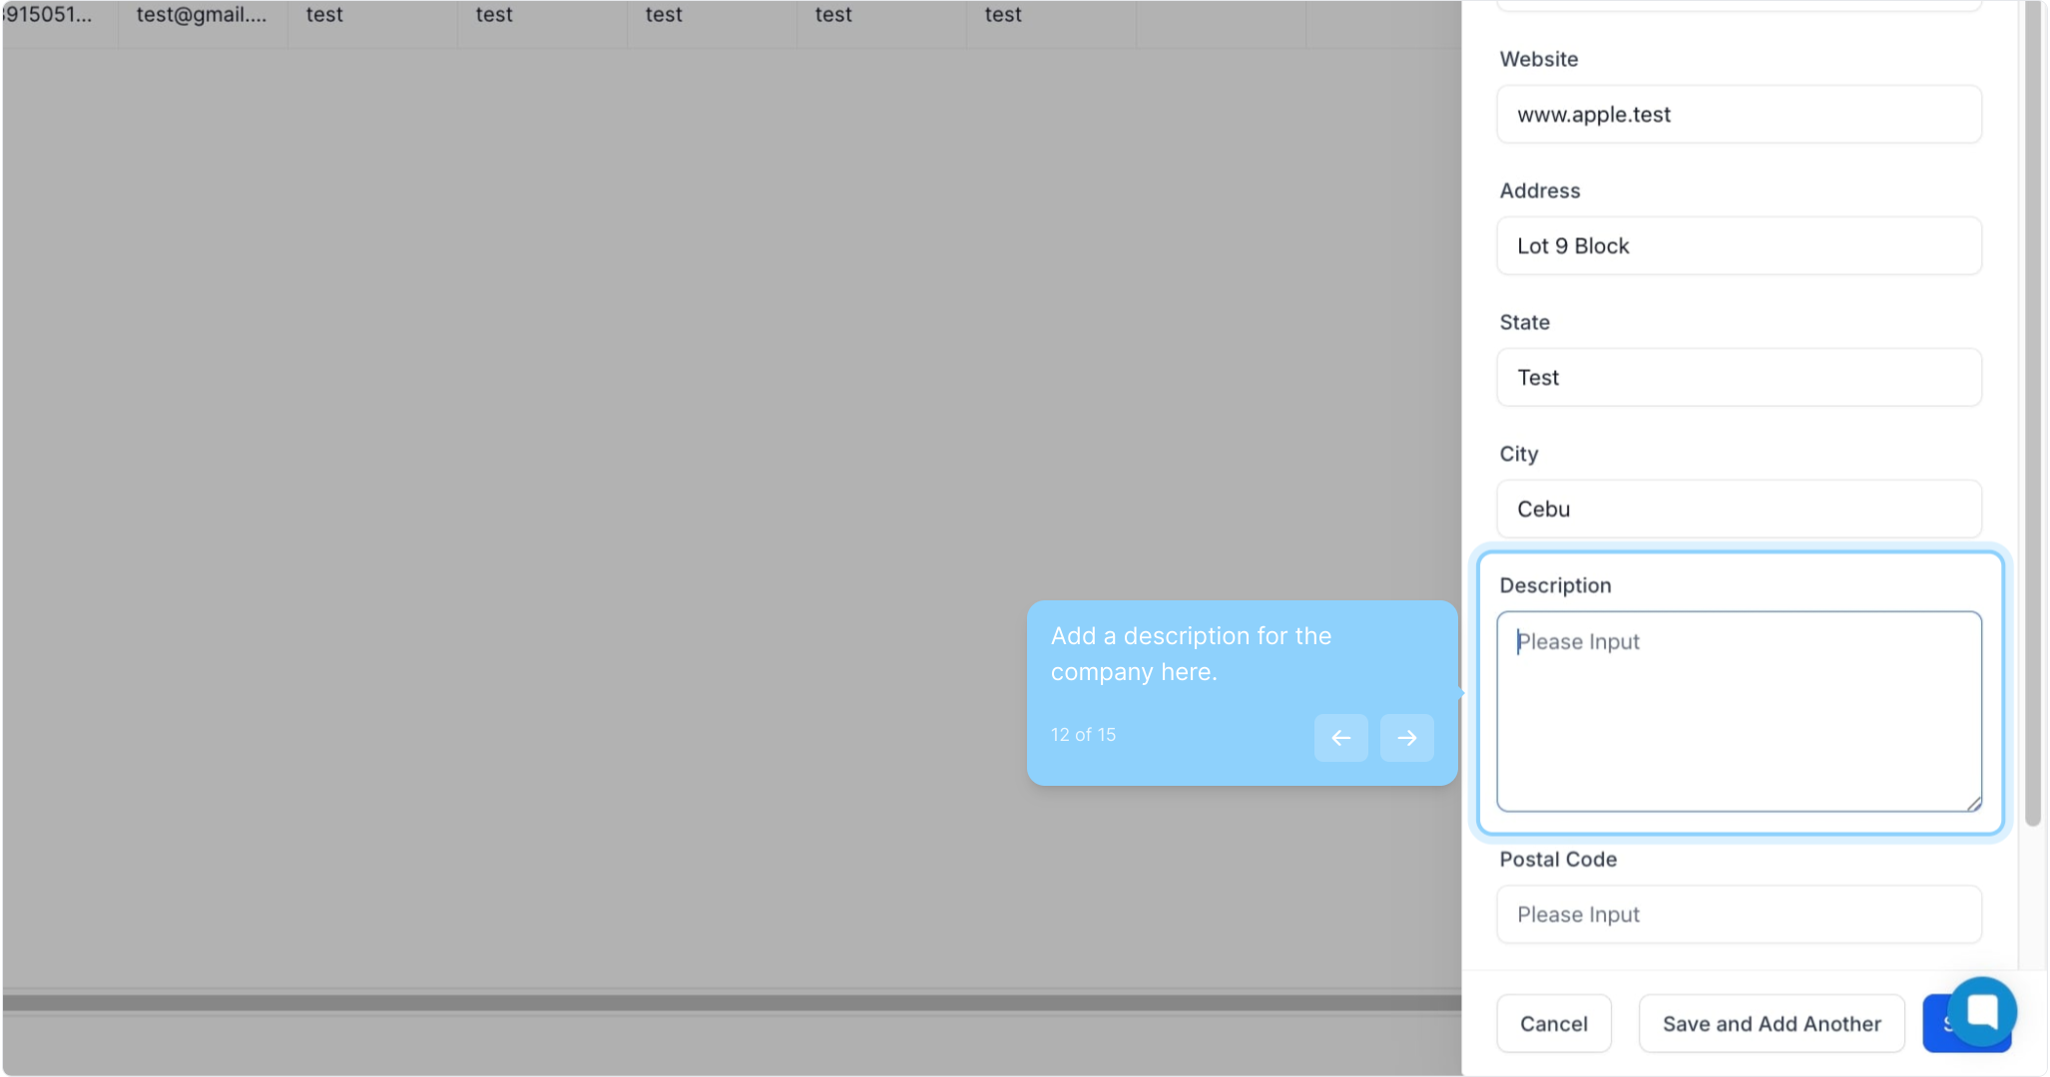Click the Postal Code input field
The height and width of the screenshot is (1077, 2050).
[x=1738, y=914]
